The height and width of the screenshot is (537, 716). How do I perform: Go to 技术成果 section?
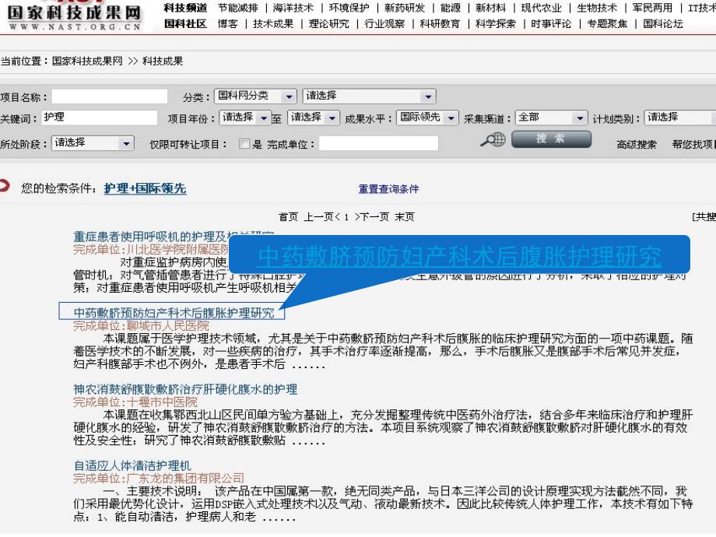click(273, 24)
